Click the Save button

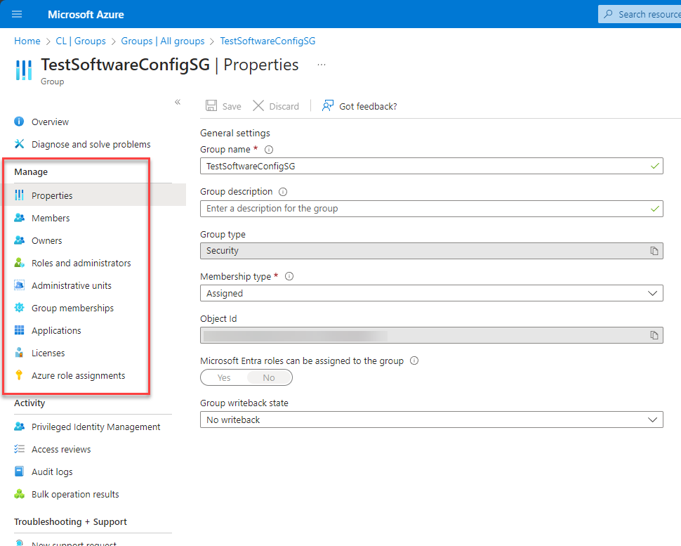223,106
